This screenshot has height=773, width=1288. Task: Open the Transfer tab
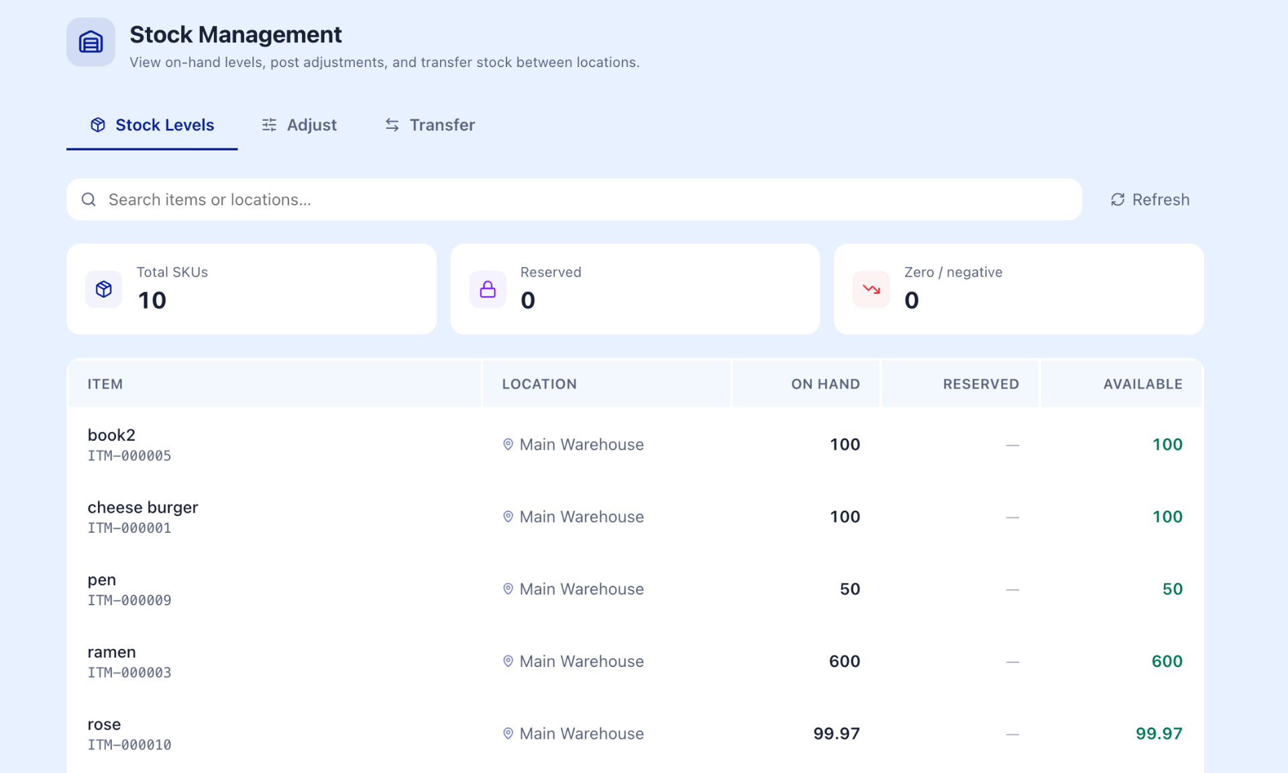click(430, 125)
